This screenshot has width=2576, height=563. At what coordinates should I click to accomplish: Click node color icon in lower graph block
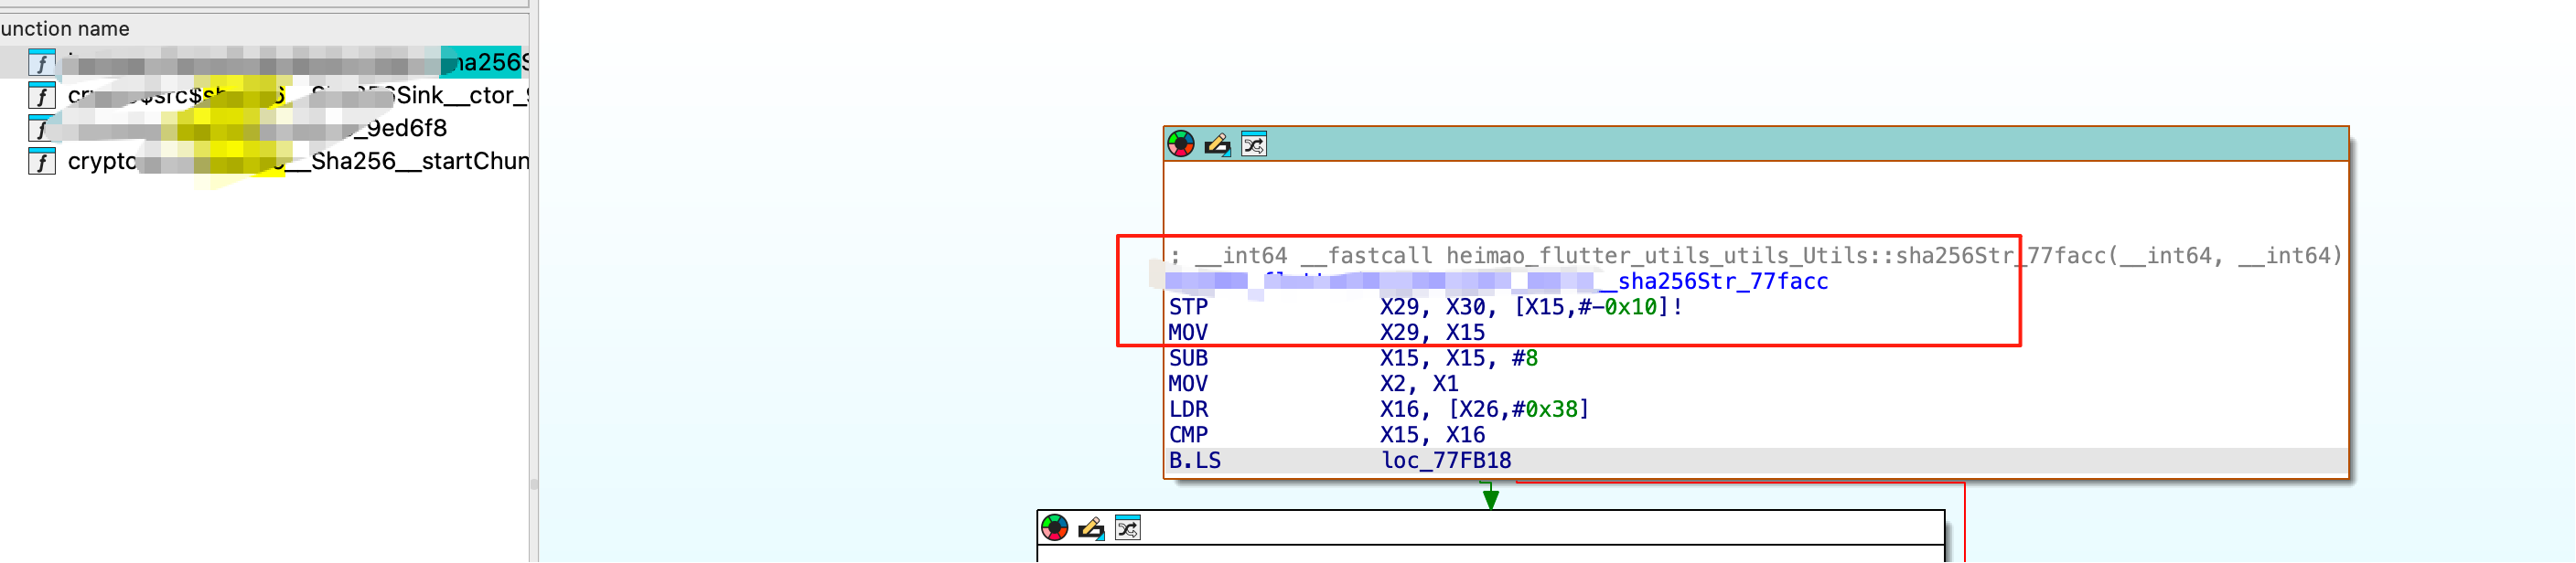click(1055, 528)
